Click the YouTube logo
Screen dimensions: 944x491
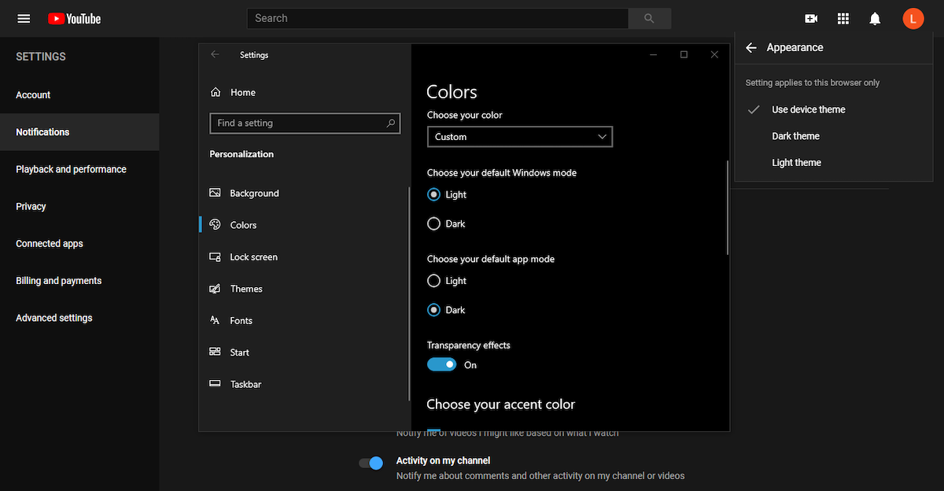point(75,18)
